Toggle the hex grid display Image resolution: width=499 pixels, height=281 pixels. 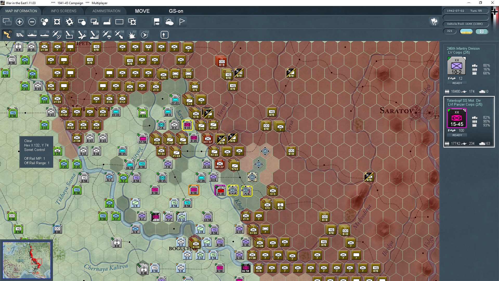(44, 22)
